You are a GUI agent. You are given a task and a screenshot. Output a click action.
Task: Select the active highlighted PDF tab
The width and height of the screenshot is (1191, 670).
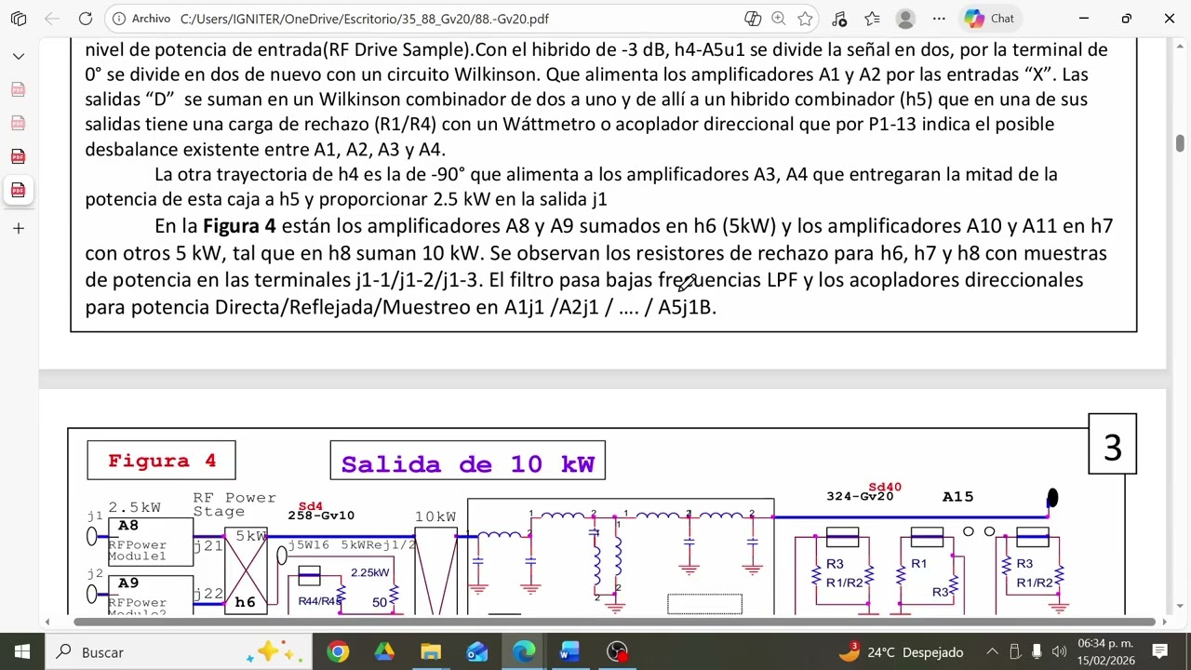[19, 190]
